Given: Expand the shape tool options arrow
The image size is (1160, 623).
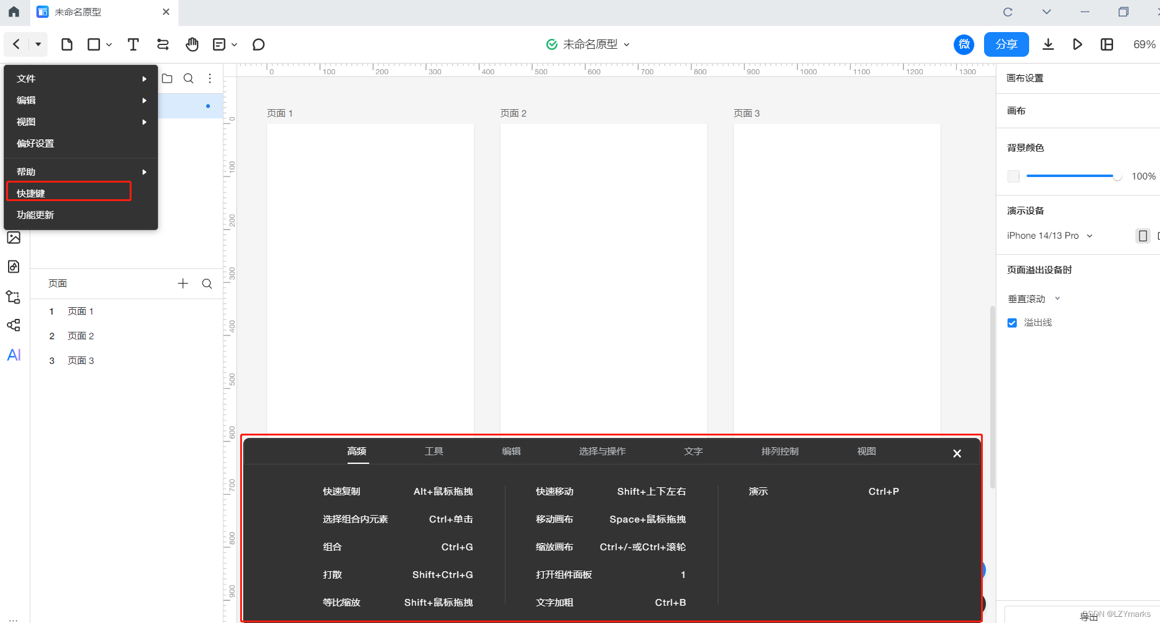Looking at the screenshot, I should (x=109, y=44).
